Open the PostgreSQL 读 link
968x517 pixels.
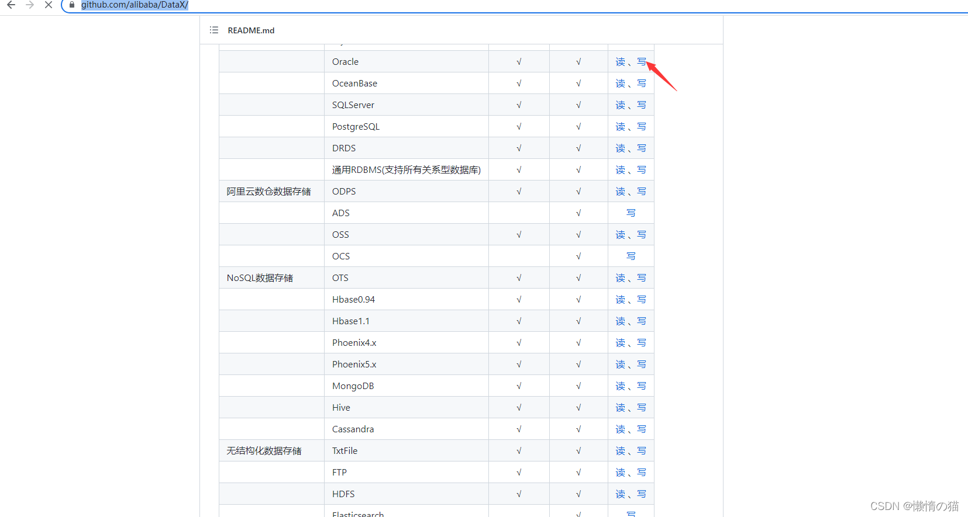point(620,127)
